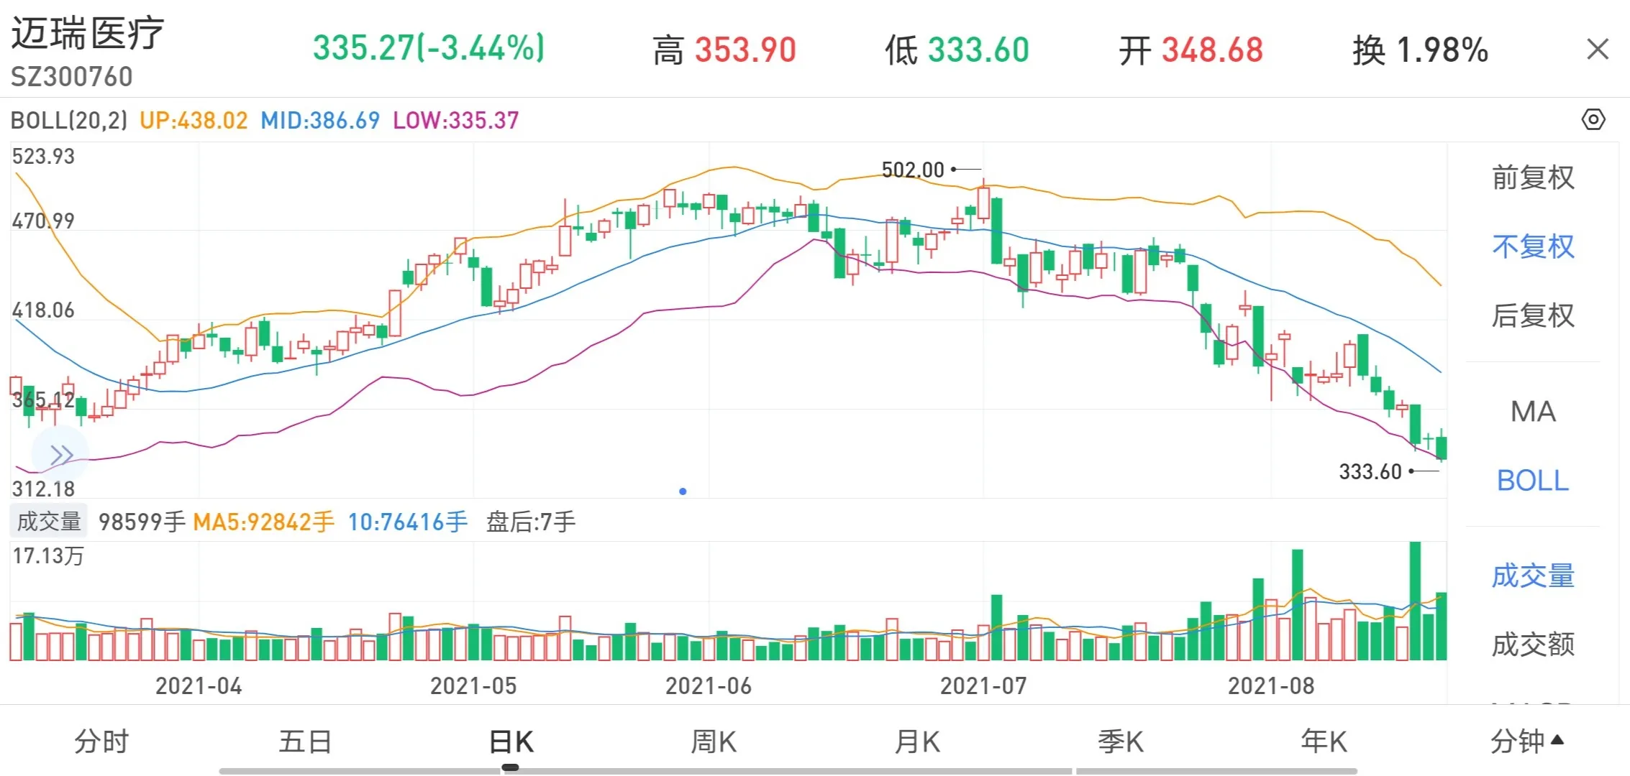Close the stock chart view

click(x=1597, y=50)
